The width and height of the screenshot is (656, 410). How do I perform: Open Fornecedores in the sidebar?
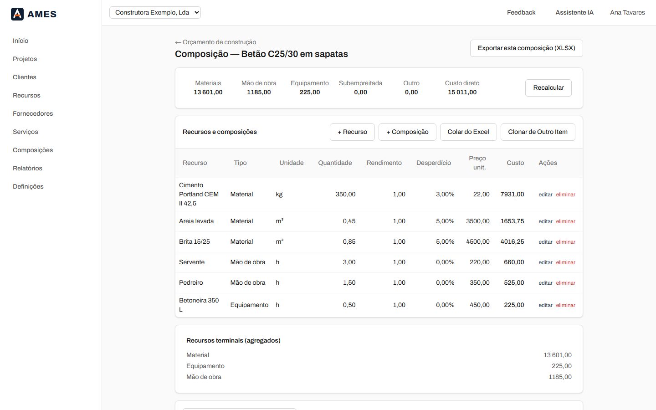point(33,113)
